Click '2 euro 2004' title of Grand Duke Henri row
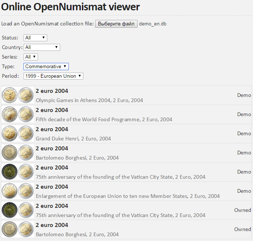Image resolution: width=253 pixels, height=241 pixels. tap(52, 129)
